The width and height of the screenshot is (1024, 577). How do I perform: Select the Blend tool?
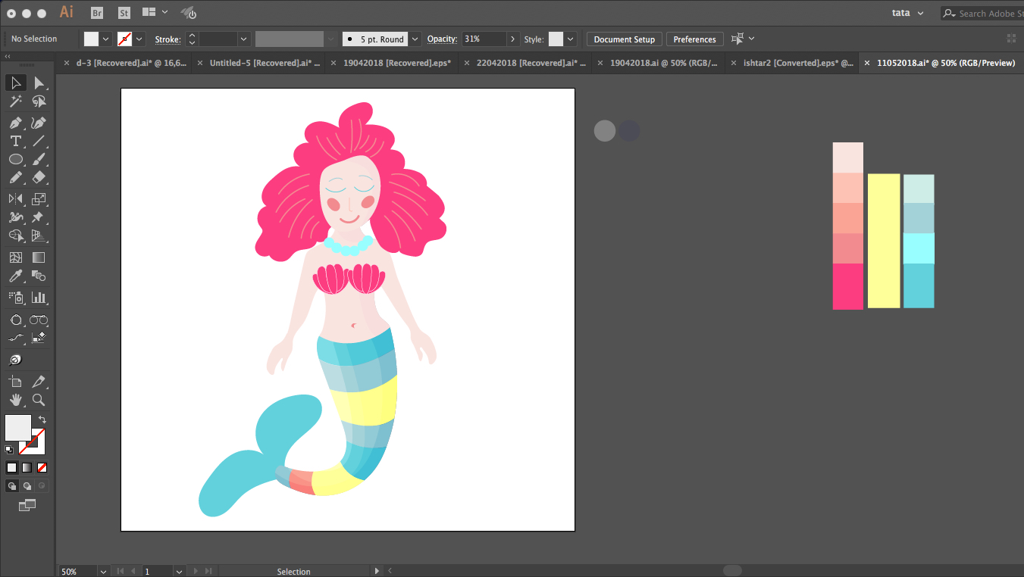click(x=39, y=276)
